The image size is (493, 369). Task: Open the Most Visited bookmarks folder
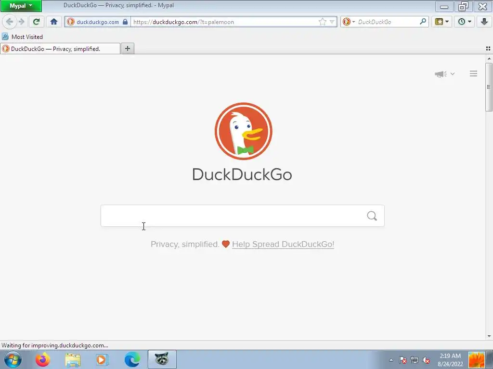pyautogui.click(x=22, y=37)
